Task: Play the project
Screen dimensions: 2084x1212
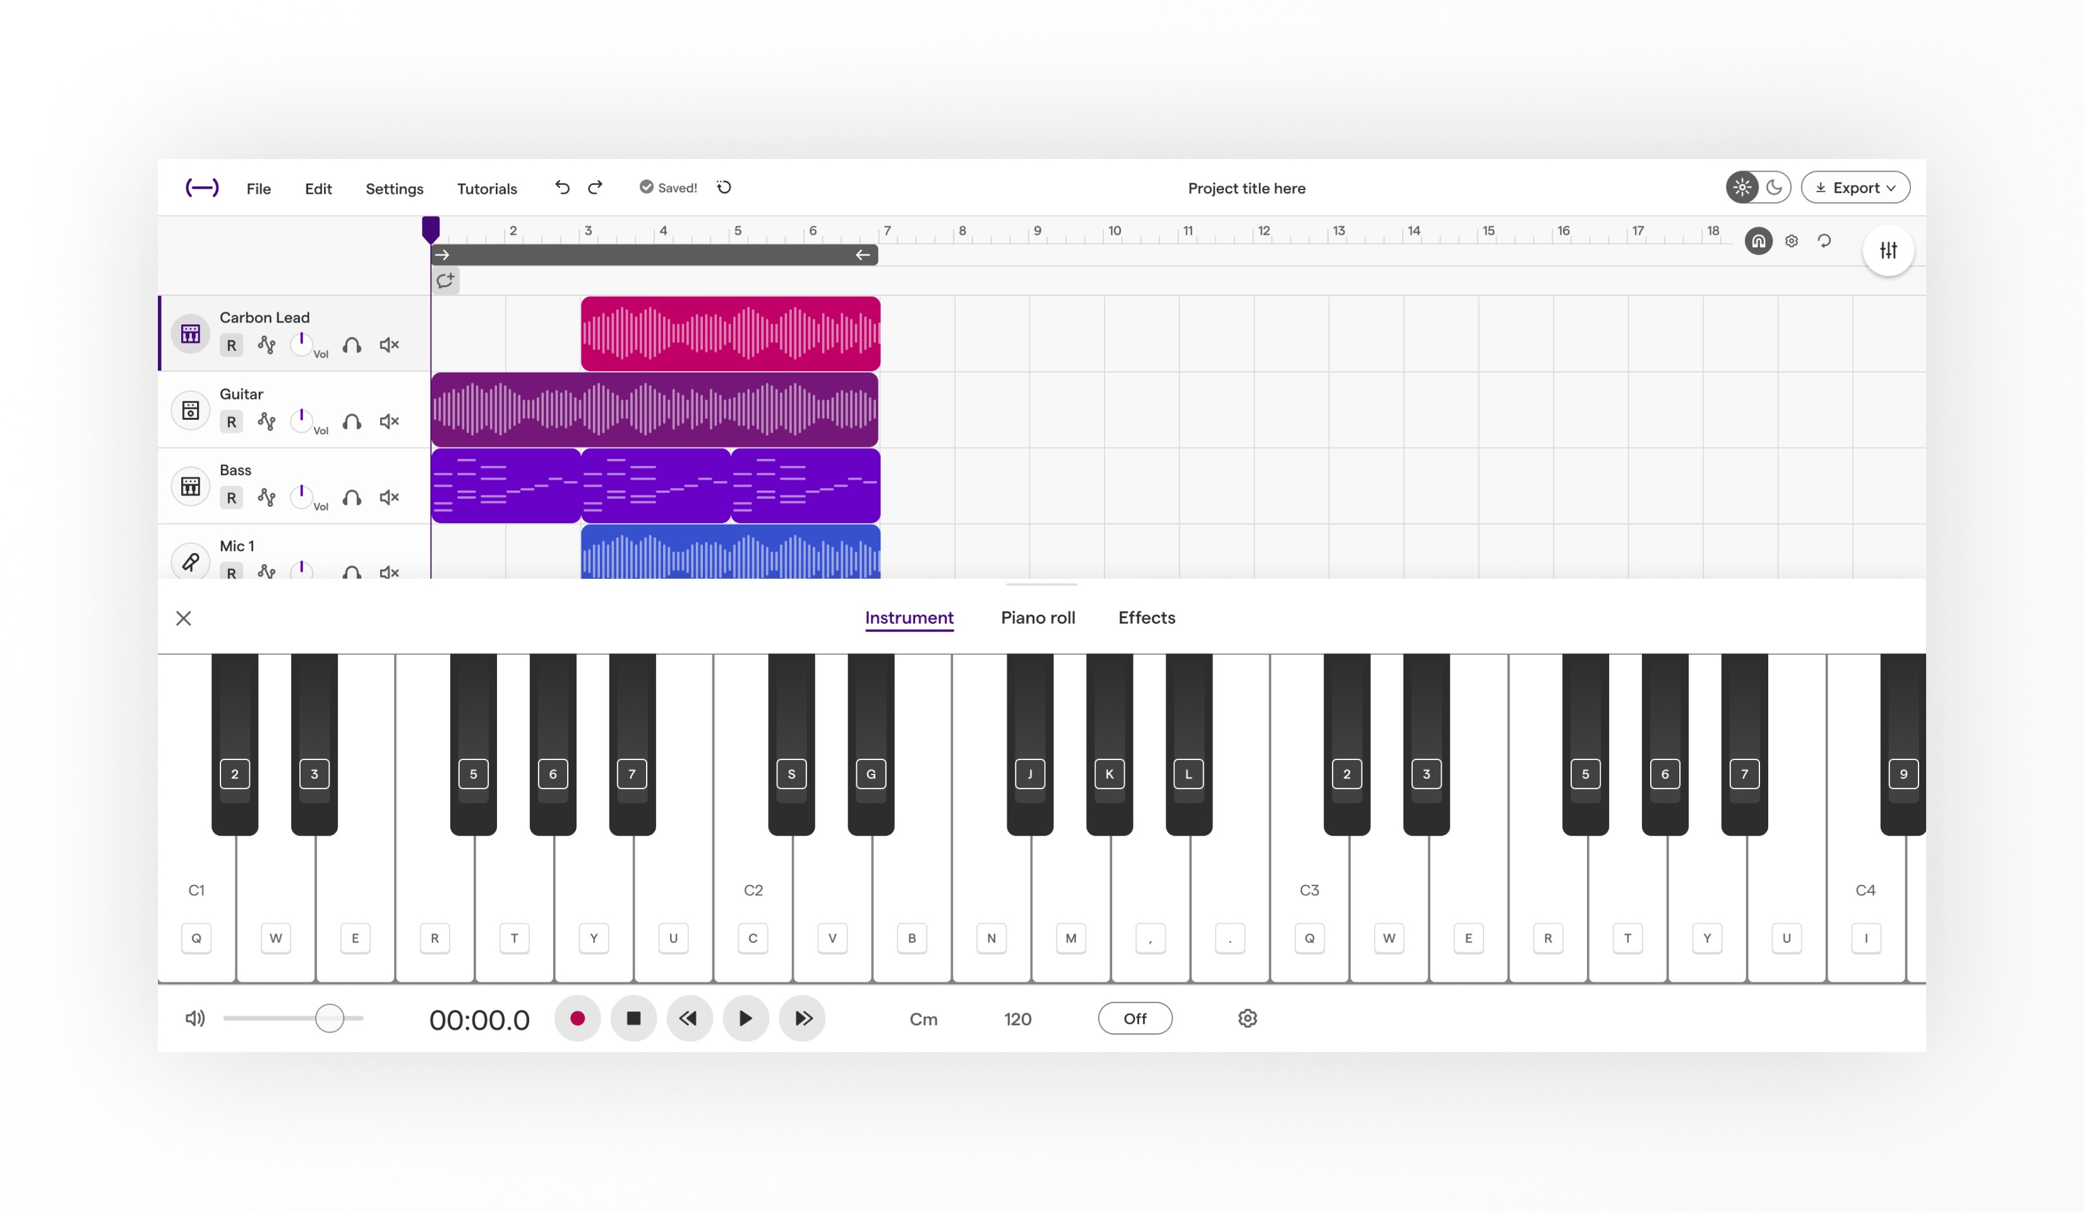Action: [x=746, y=1019]
